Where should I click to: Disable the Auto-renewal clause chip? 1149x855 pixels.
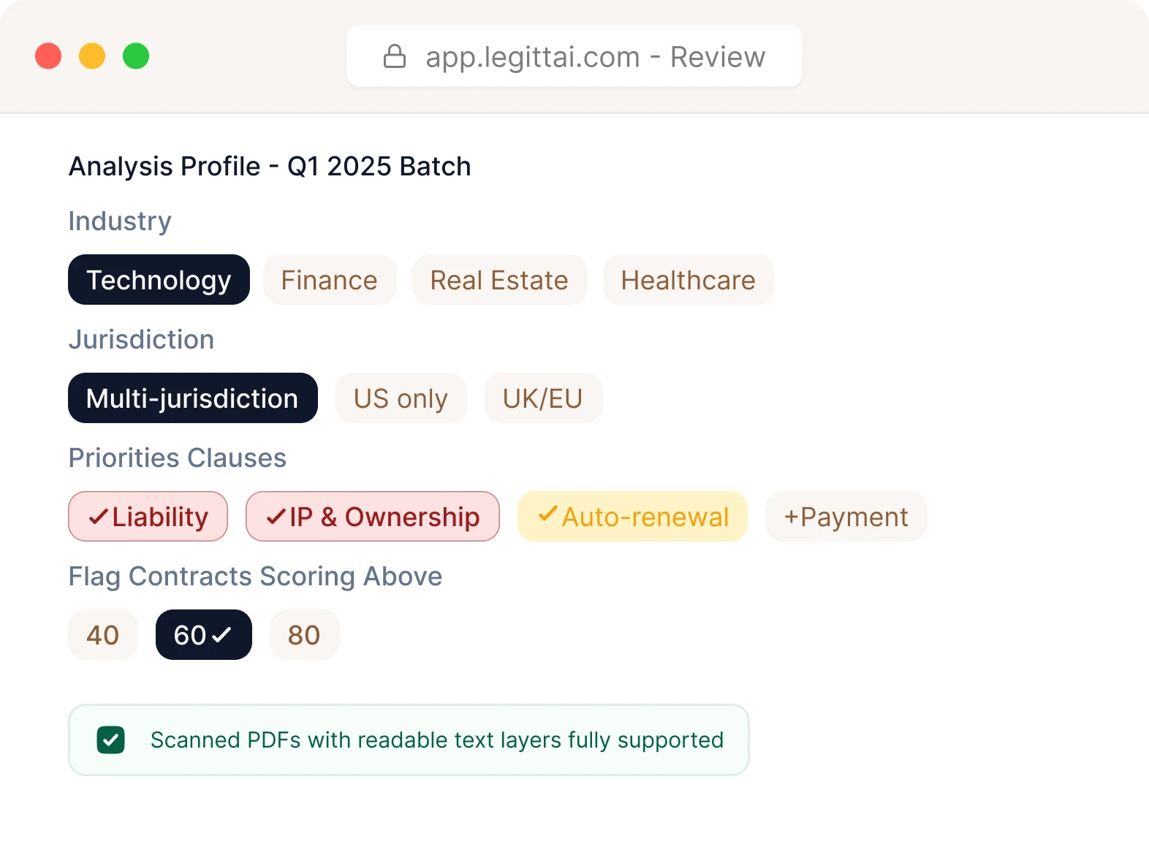[x=632, y=517]
